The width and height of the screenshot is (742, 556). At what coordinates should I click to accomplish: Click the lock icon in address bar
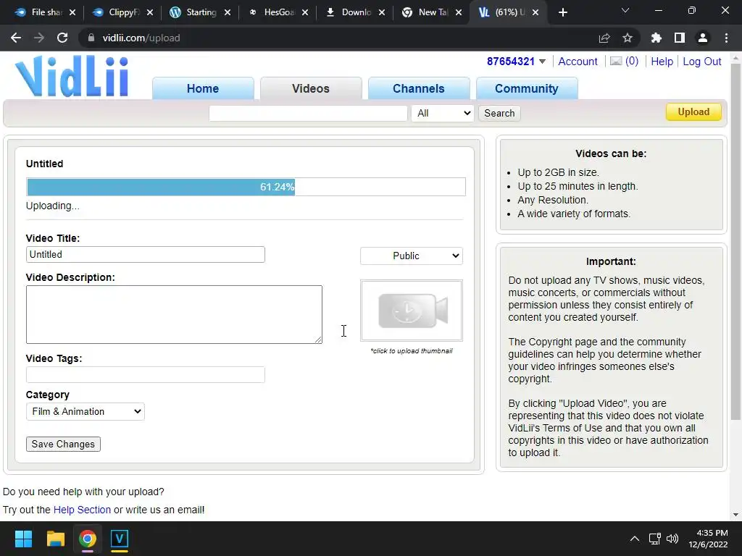point(91,38)
